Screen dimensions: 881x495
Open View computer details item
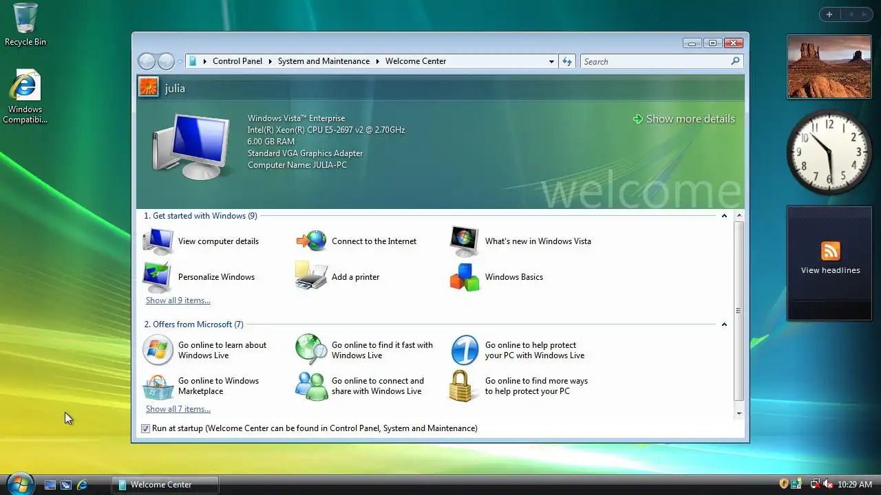(200, 241)
